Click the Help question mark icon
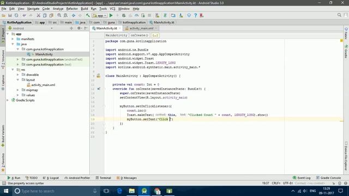The image size is (349, 196). (x=195, y=15)
